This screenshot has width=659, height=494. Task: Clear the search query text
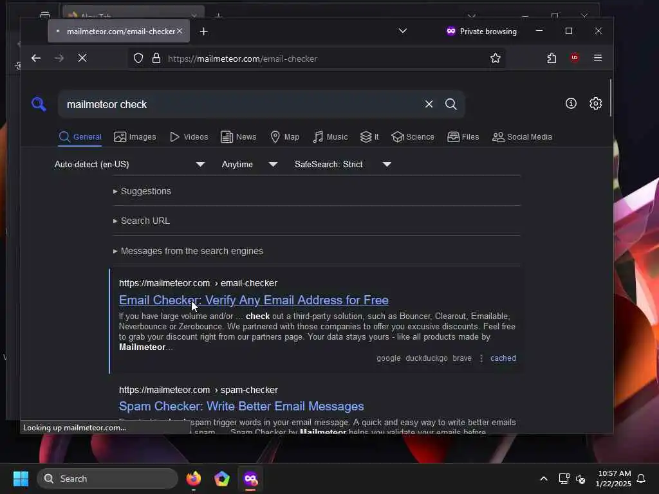[x=429, y=104]
